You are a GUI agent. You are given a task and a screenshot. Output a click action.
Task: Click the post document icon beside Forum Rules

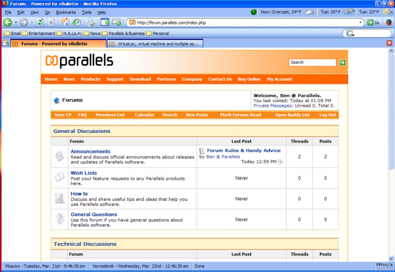coord(202,150)
